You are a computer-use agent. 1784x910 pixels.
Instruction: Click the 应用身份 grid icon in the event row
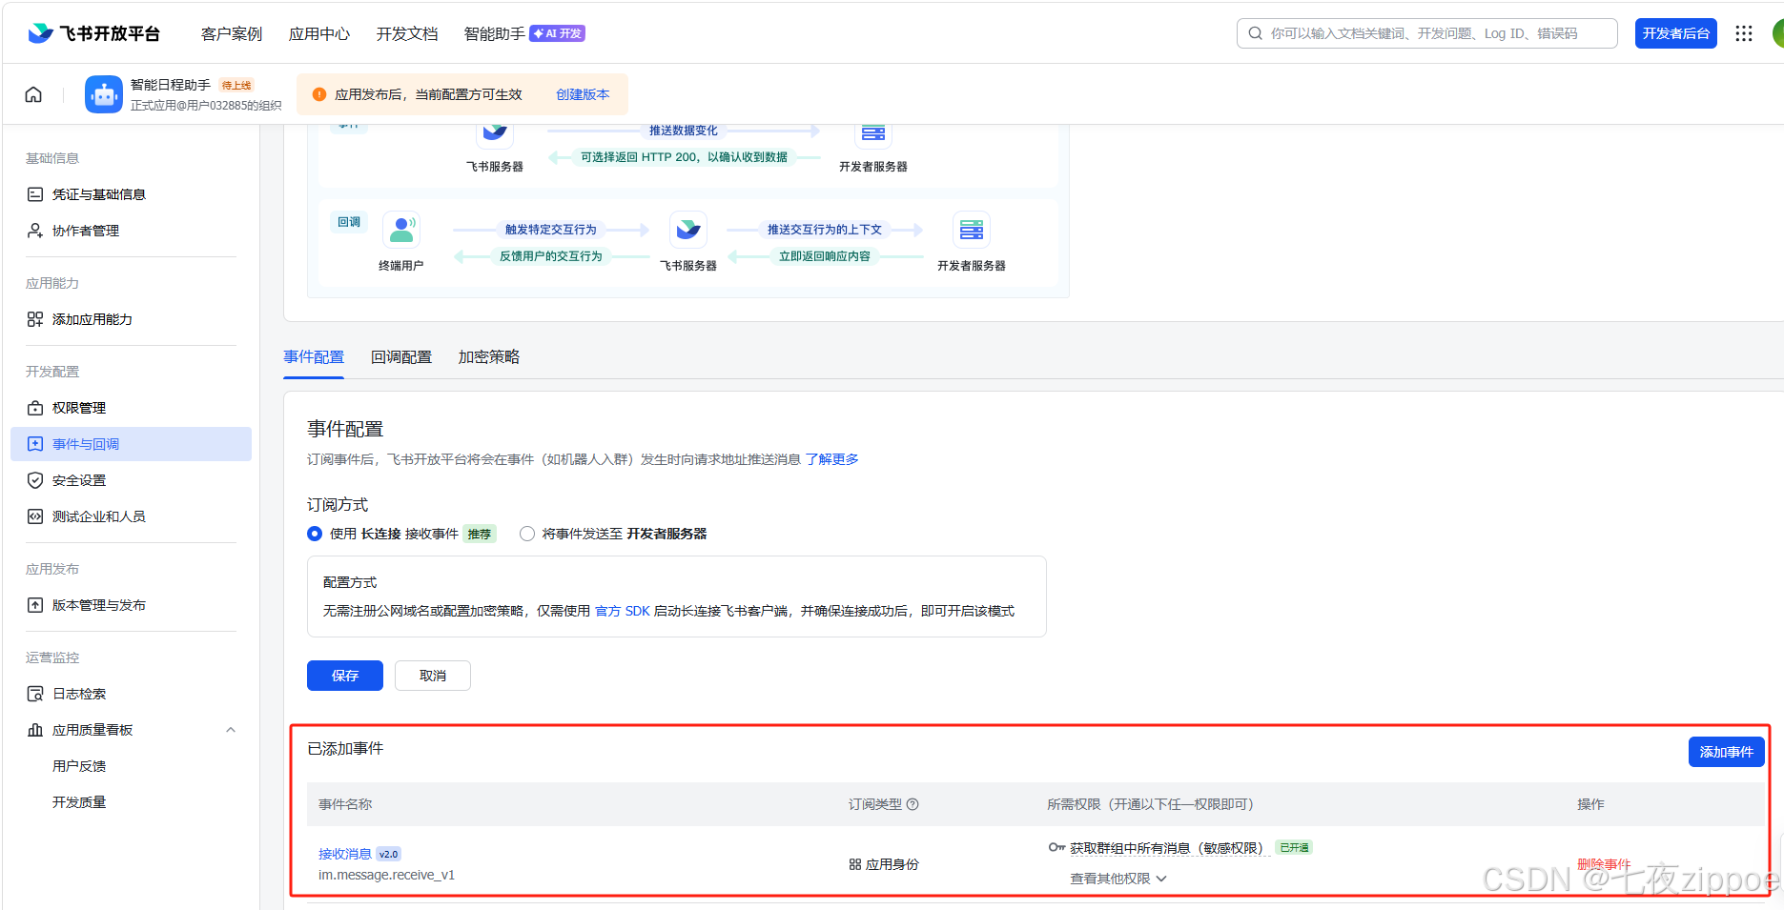(x=855, y=864)
